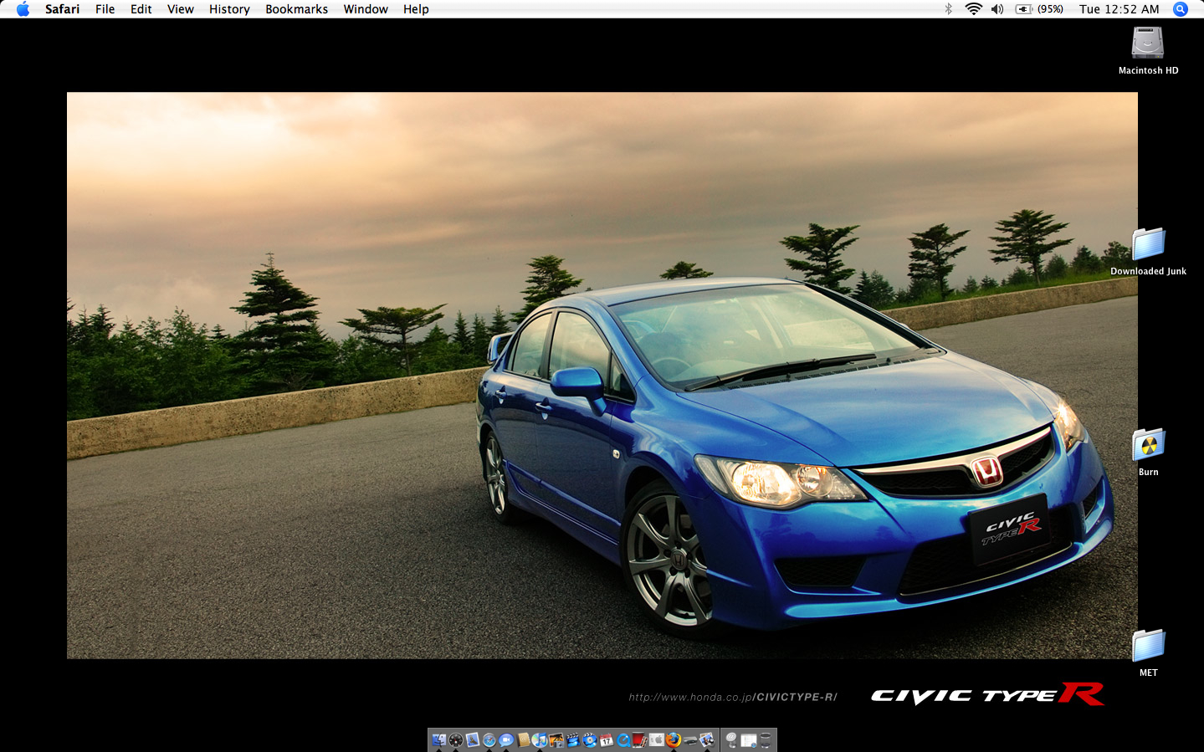This screenshot has width=1204, height=752.
Task: Open the Help menu
Action: pyautogui.click(x=416, y=9)
